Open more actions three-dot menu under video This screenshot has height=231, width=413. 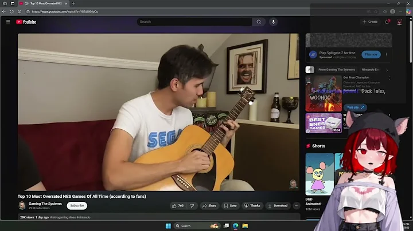pos(297,206)
